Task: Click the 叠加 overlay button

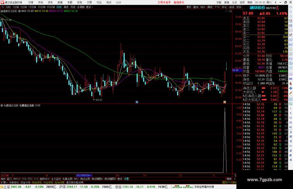Action: coord(196,7)
